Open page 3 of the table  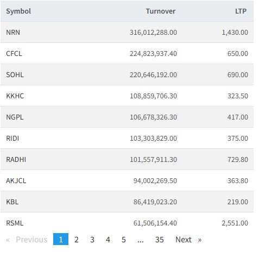[x=92, y=240]
